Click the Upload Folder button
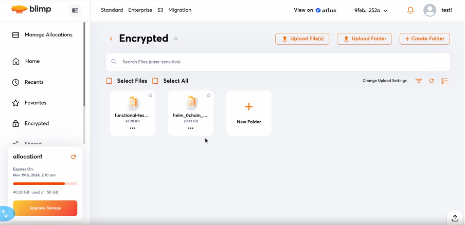Viewport: 465px width, 225px height. (365, 39)
